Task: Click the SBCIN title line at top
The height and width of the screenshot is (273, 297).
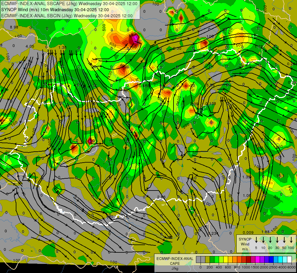Action: (x=67, y=16)
